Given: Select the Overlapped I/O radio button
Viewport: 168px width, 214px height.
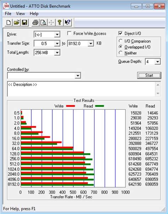Looking at the screenshot, I should pyautogui.click(x=121, y=47).
